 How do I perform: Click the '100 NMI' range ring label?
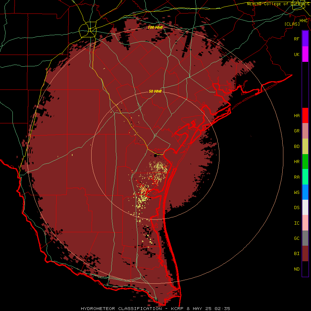point(155,27)
